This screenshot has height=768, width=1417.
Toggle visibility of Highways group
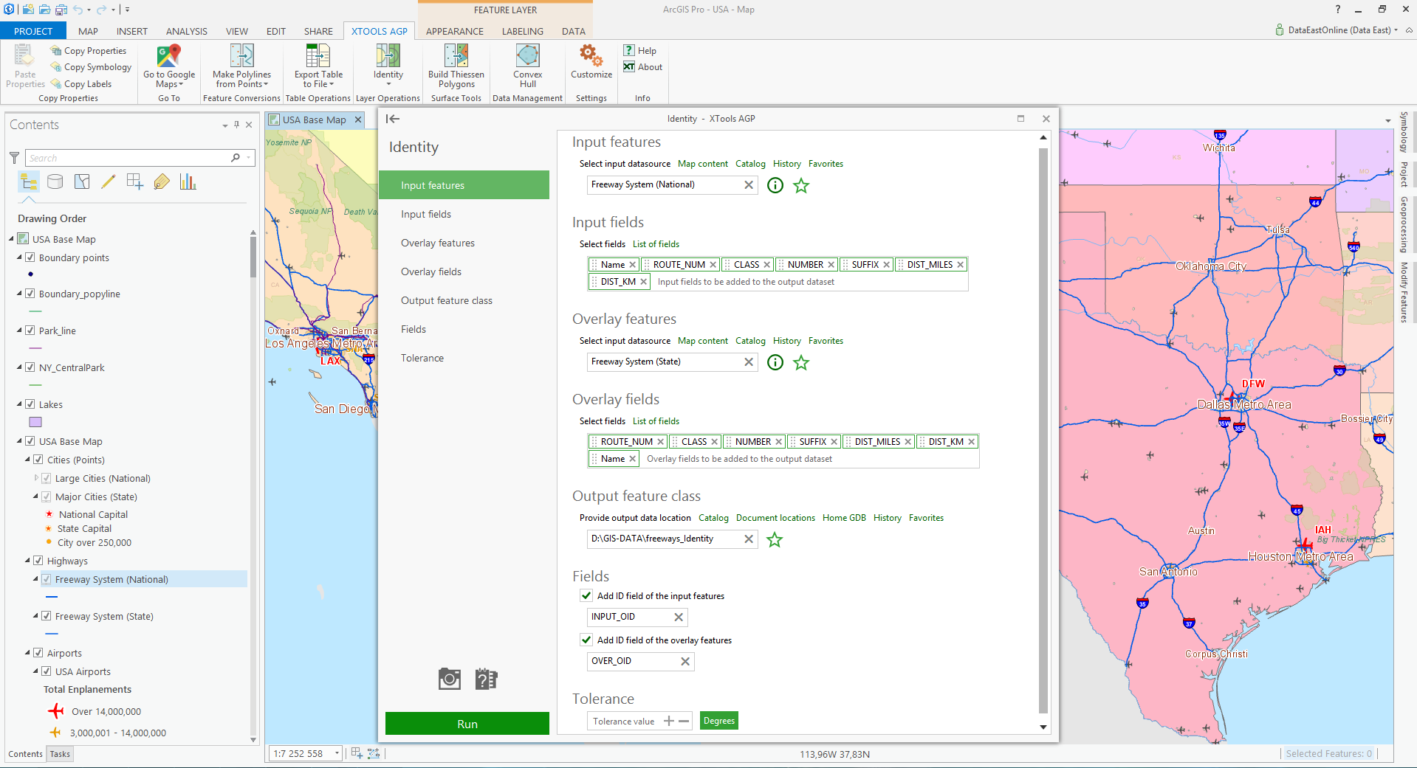[x=38, y=561]
